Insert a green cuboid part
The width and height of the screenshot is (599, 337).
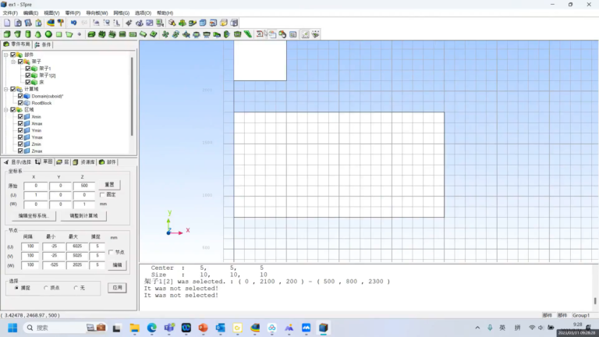point(7,34)
